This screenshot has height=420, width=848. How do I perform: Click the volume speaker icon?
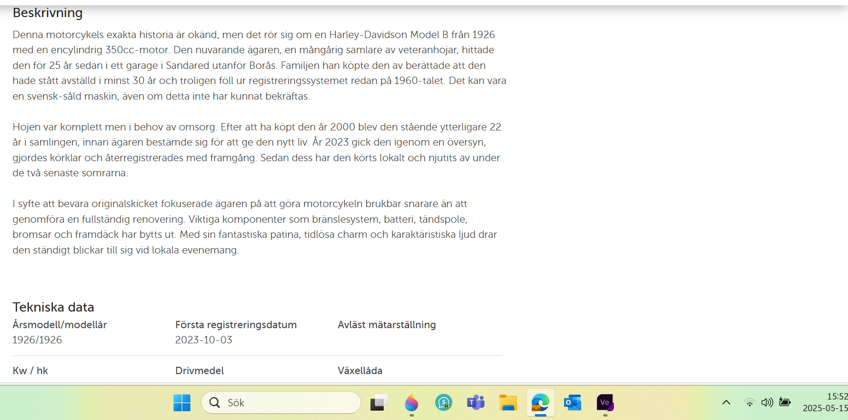pos(767,402)
